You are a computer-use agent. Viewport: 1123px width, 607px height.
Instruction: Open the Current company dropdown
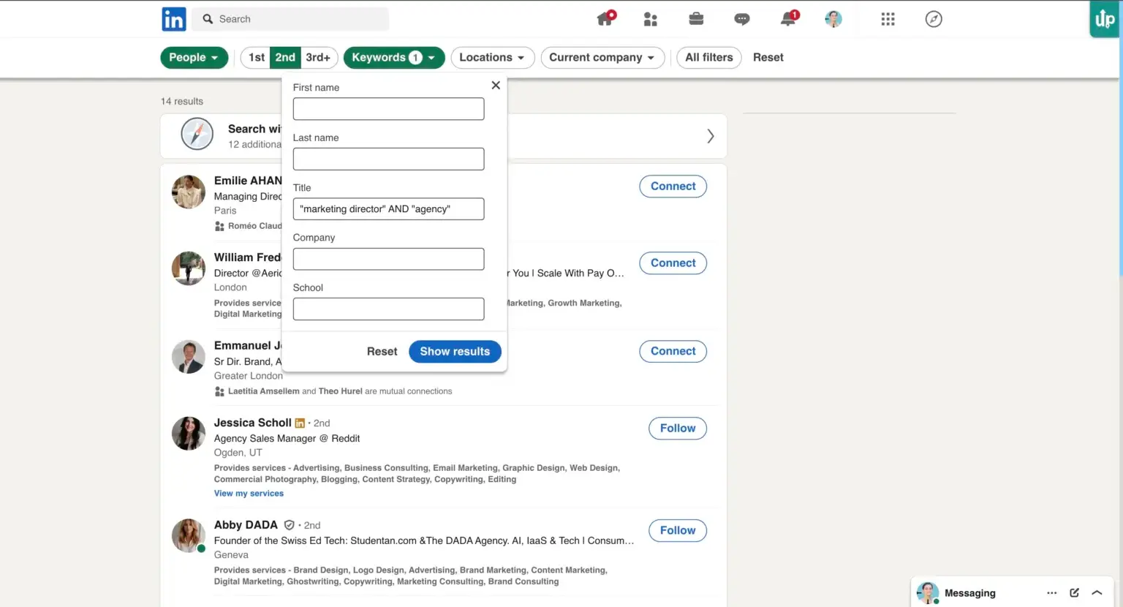coord(602,58)
